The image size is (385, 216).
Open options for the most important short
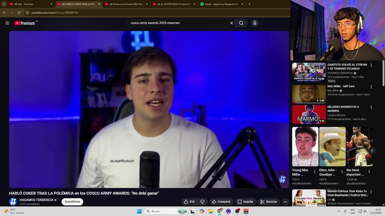[369, 172]
